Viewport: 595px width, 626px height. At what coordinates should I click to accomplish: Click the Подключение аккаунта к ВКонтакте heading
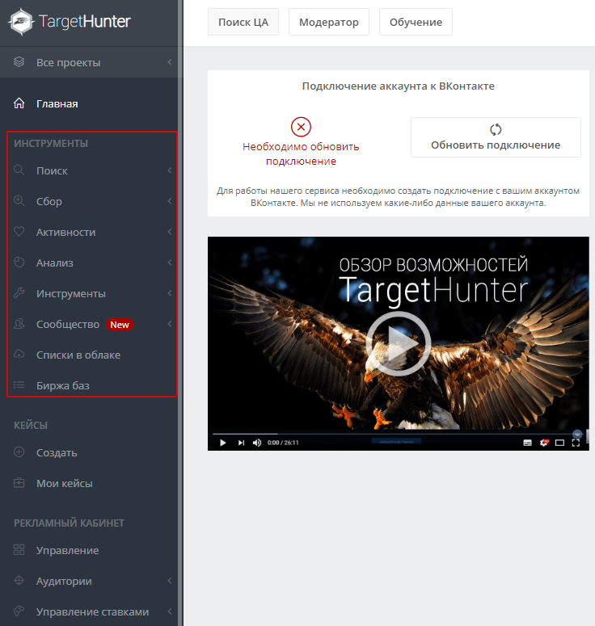click(398, 86)
